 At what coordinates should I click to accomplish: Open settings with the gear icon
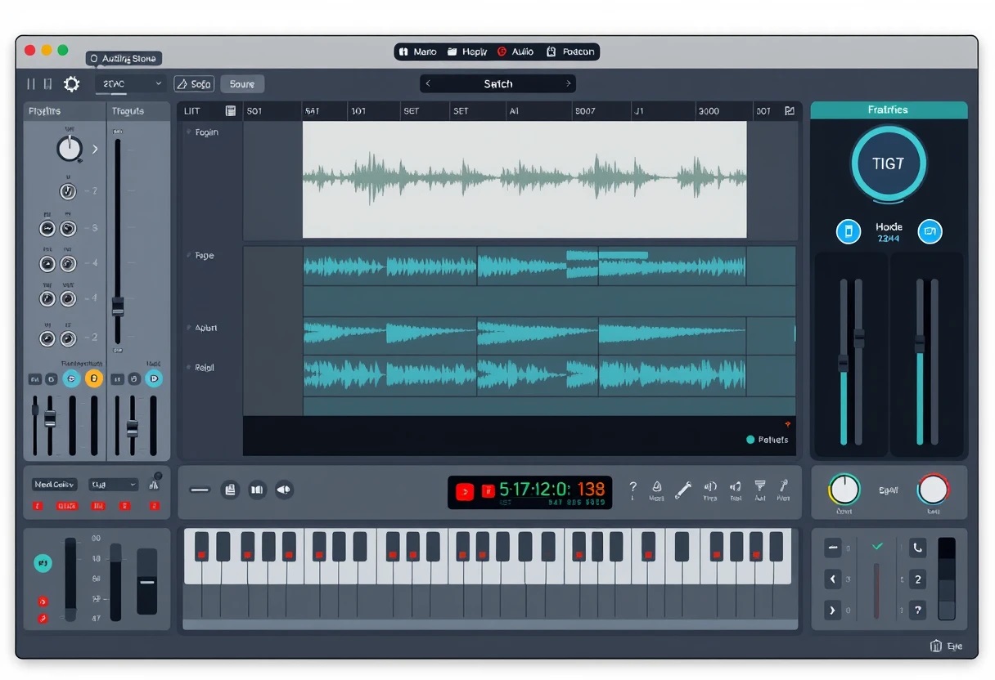71,84
